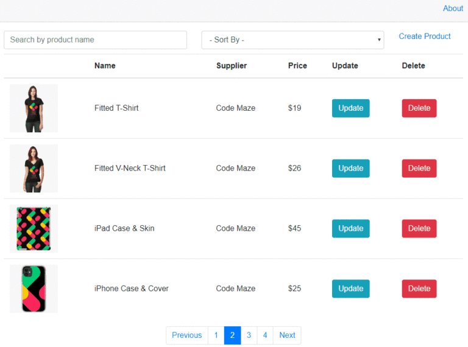The height and width of the screenshot is (347, 468).
Task: Click the Create Product link
Action: [x=424, y=37]
